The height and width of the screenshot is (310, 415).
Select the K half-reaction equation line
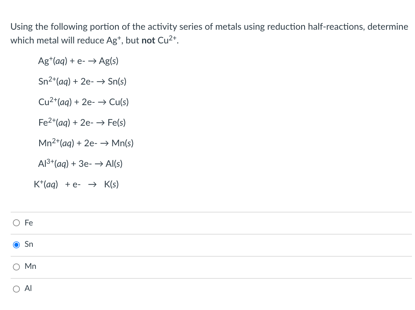(x=76, y=184)
